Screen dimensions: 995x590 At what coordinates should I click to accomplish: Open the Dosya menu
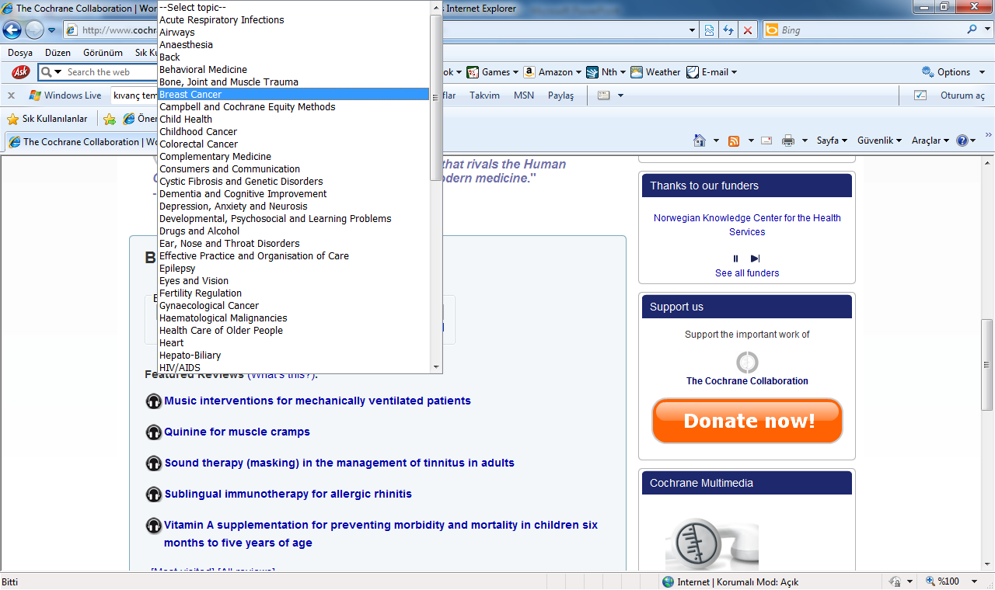(x=20, y=53)
